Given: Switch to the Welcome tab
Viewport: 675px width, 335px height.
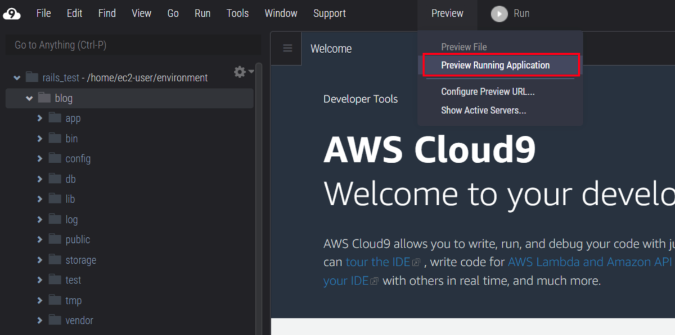Looking at the screenshot, I should pyautogui.click(x=331, y=49).
